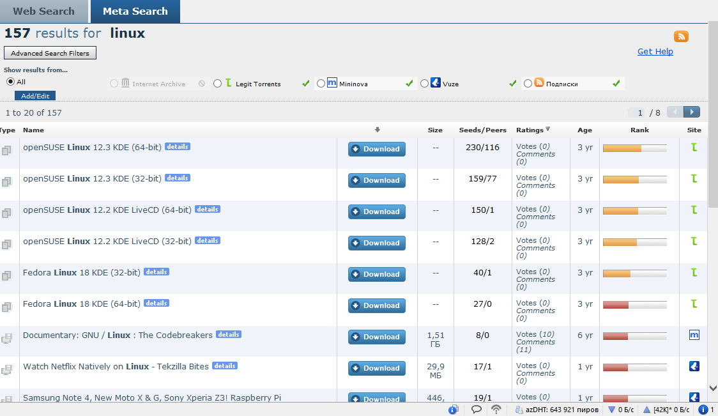Click the sort arrow above Download column
The width and height of the screenshot is (718, 416).
(377, 130)
